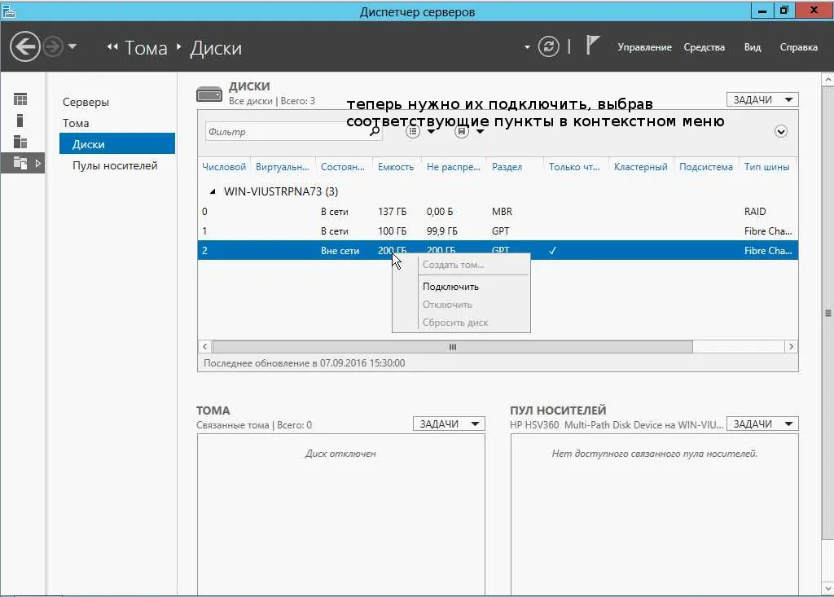
Task: Click the search magnifier in filter box
Action: tap(375, 131)
